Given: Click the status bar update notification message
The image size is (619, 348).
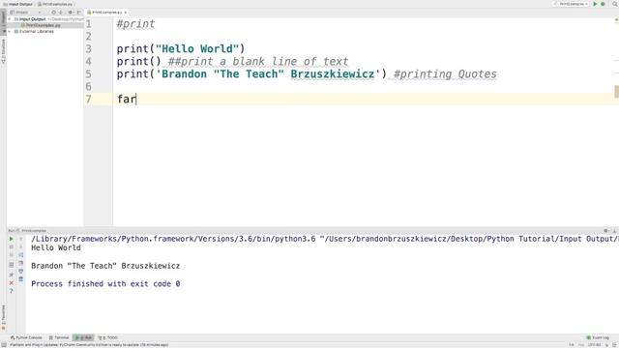Looking at the screenshot, I should pos(89,345).
